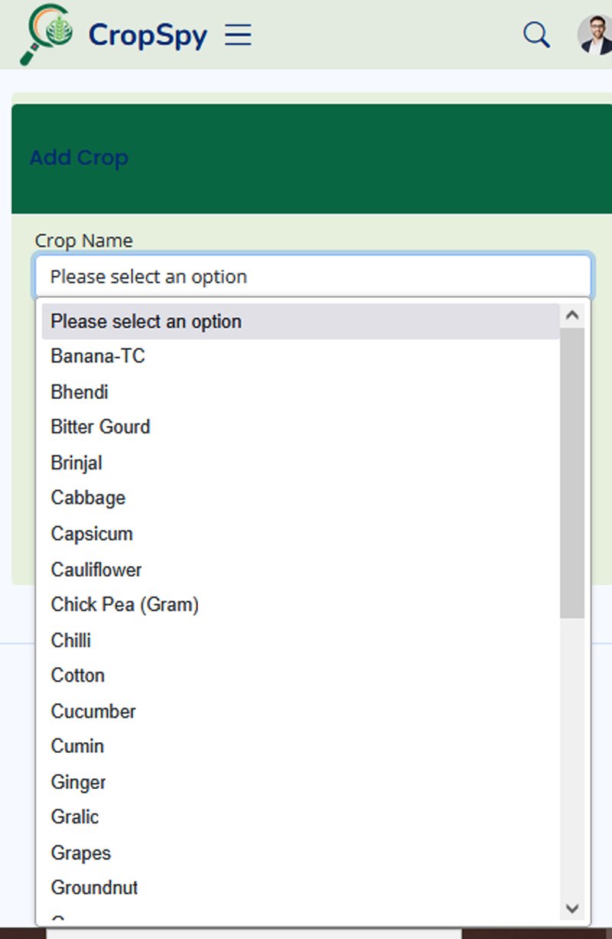
Task: Click the CropSpy magnifier logo icon
Action: point(47,34)
